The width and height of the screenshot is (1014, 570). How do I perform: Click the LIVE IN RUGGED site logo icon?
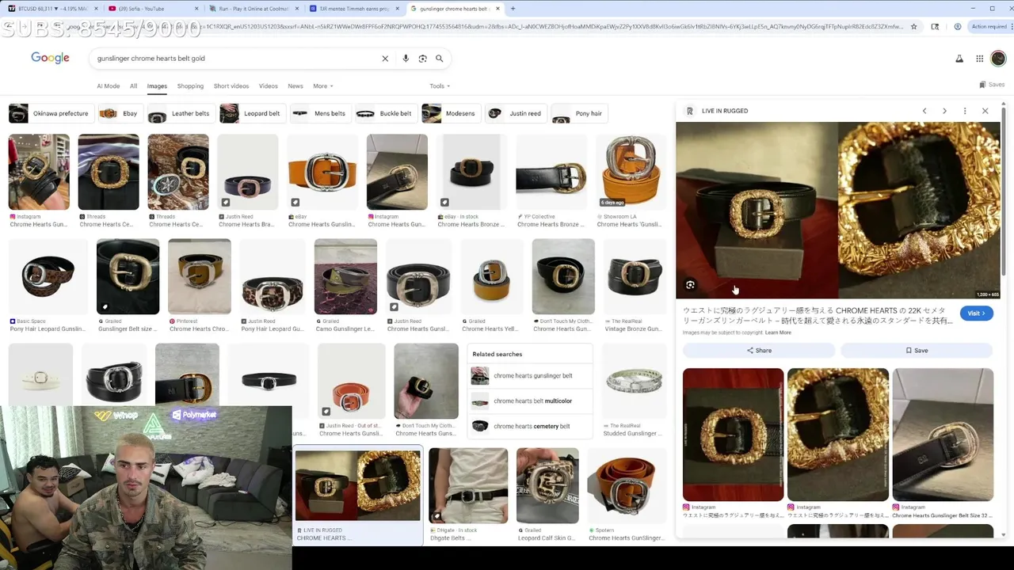[x=690, y=111]
